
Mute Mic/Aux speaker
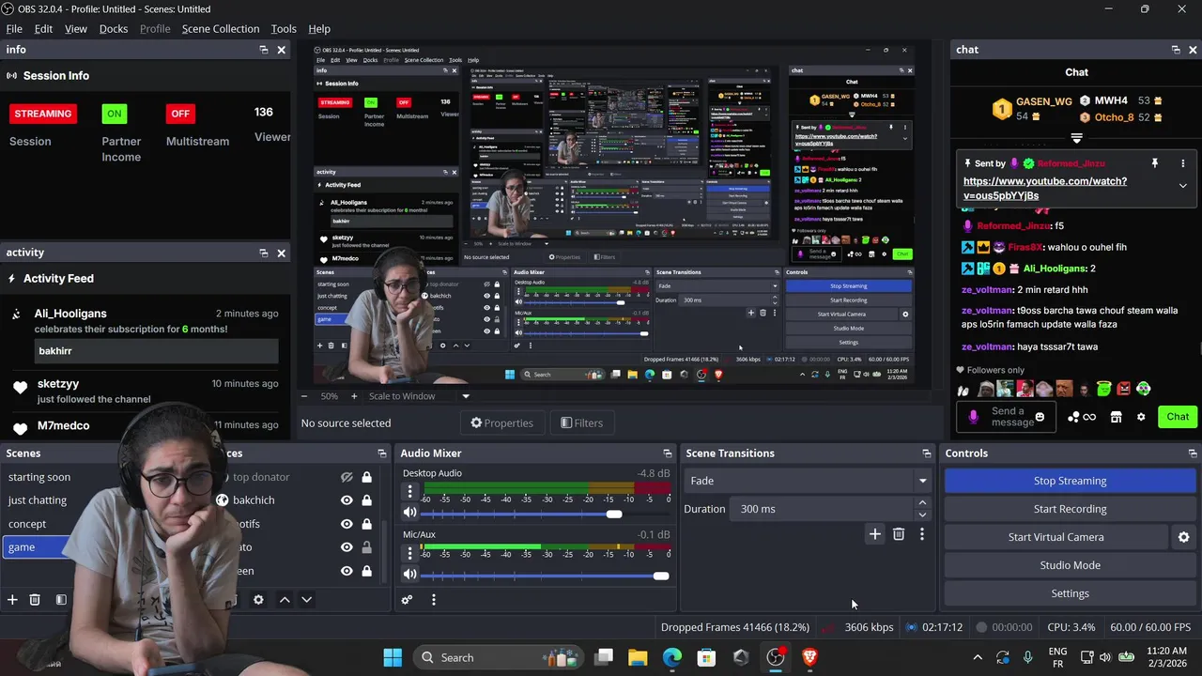pos(409,574)
